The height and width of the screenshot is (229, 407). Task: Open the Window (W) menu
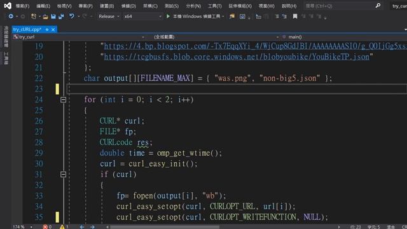click(266, 6)
